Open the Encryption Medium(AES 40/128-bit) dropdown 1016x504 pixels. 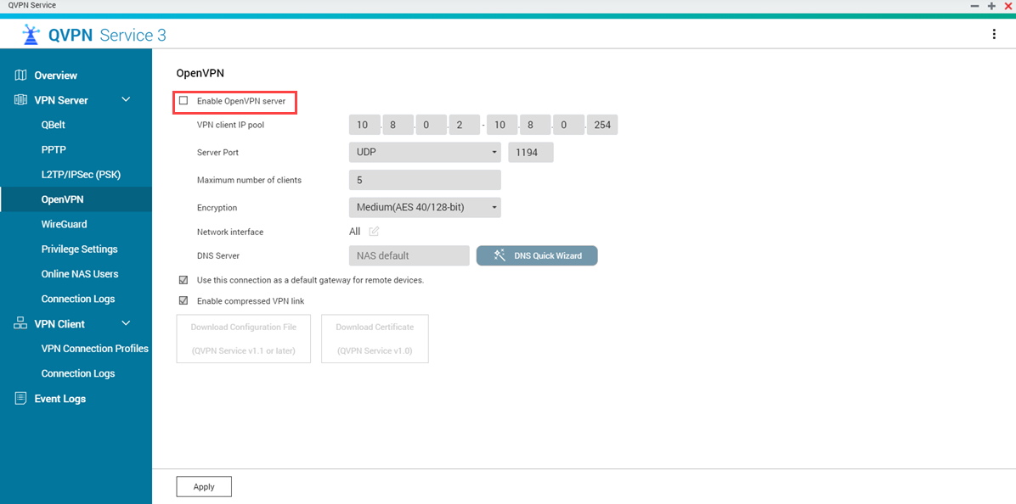425,208
